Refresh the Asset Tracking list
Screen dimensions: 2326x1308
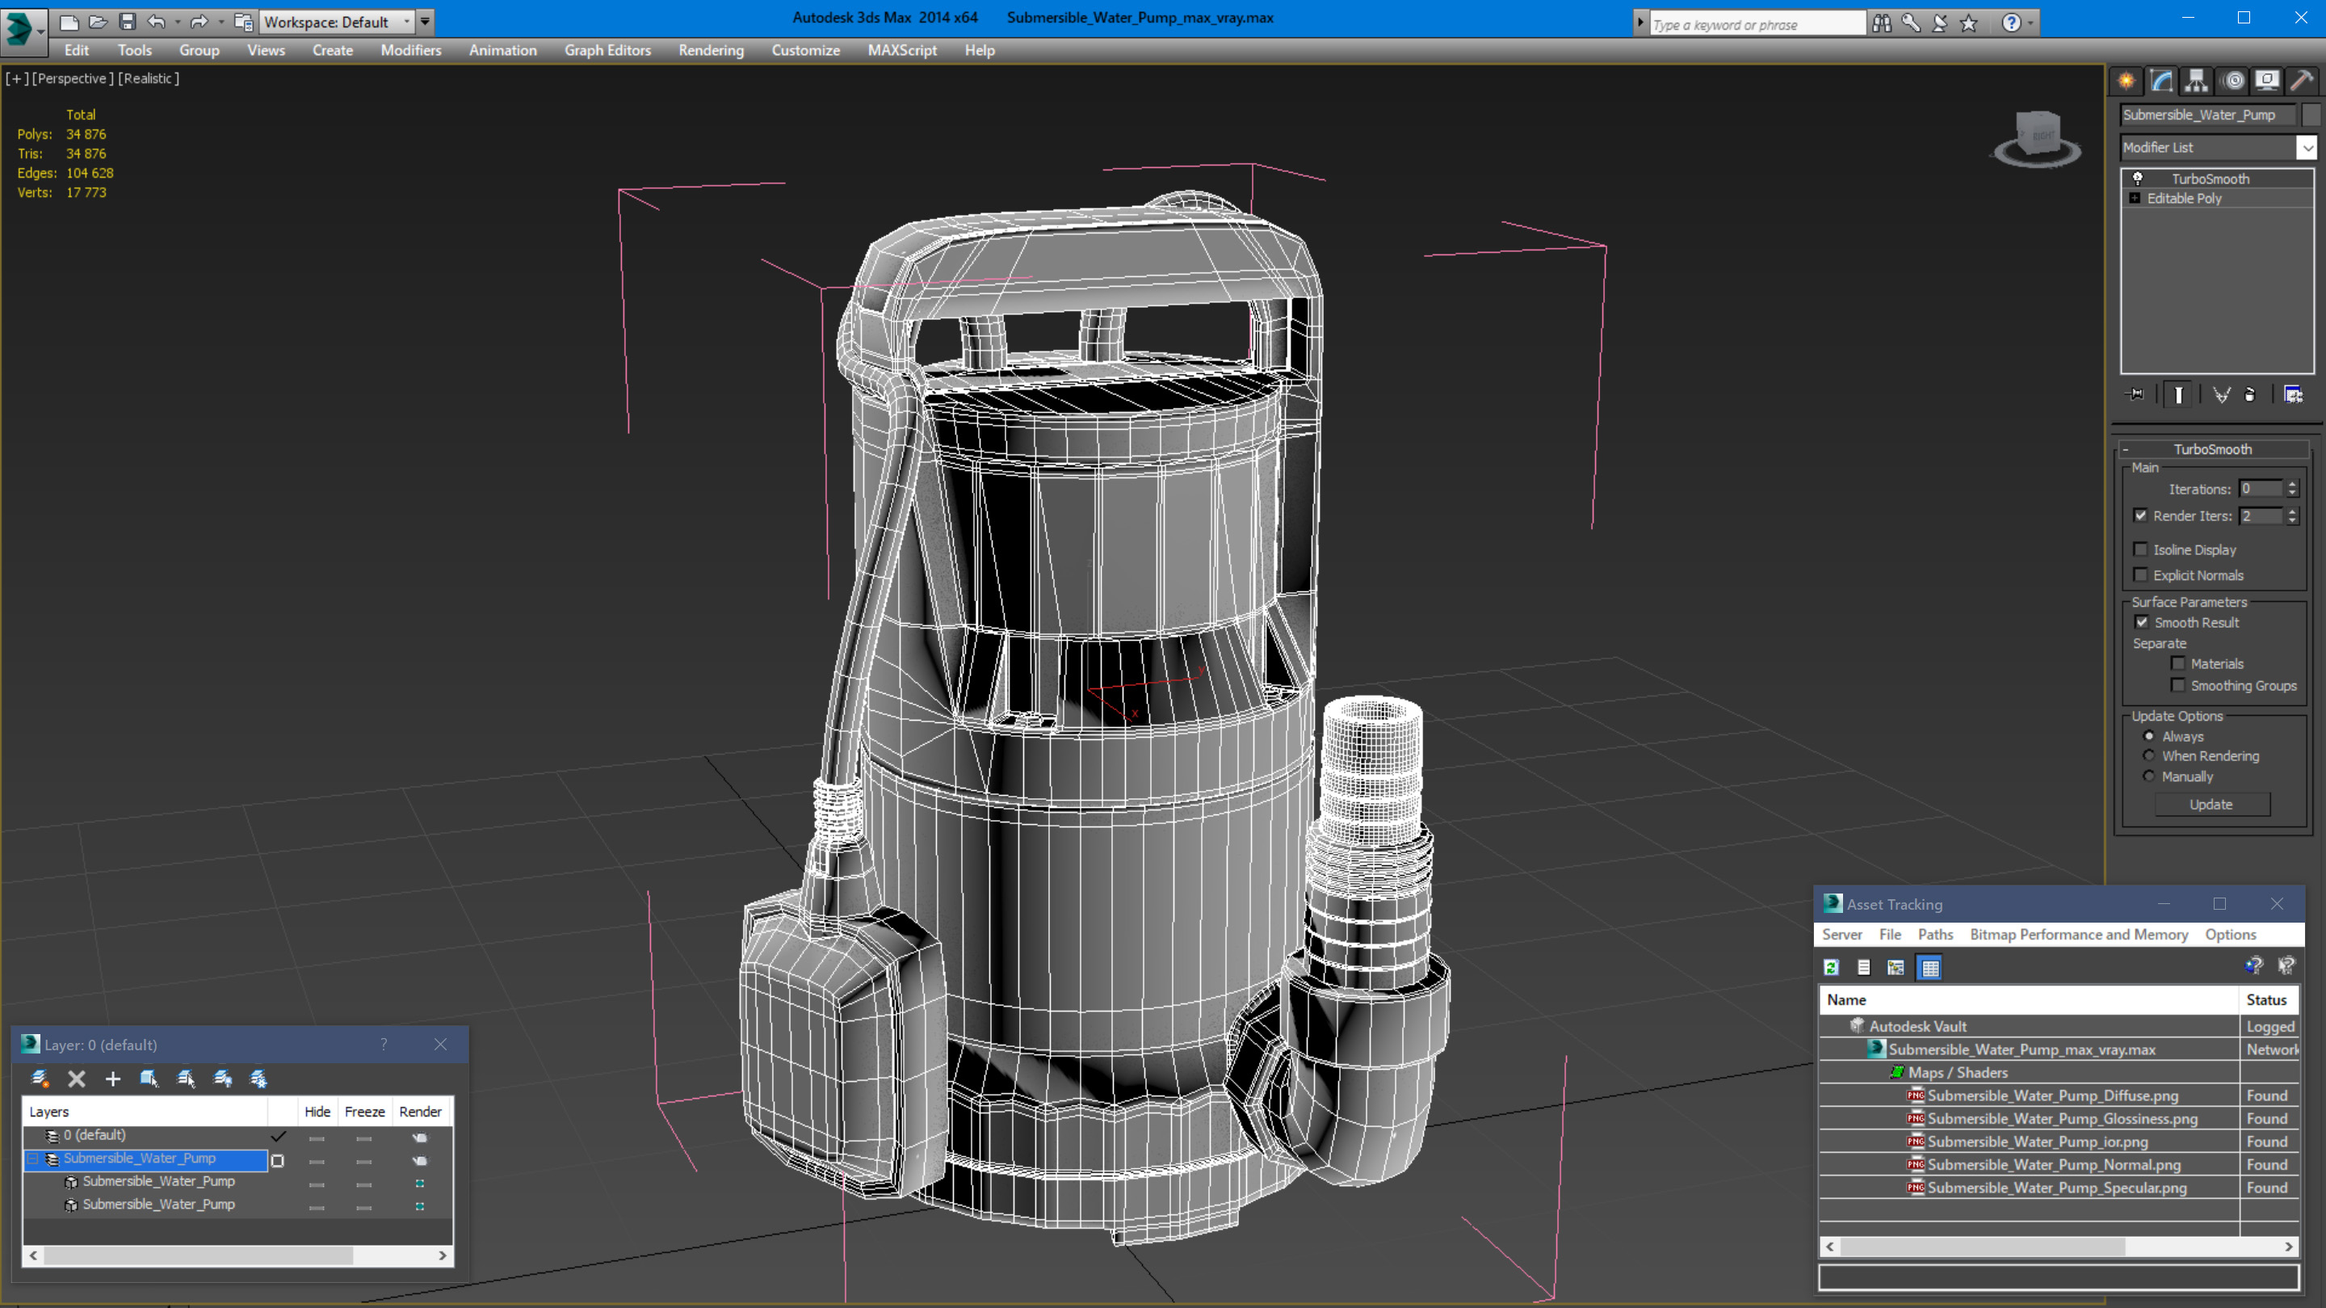pyautogui.click(x=1831, y=967)
